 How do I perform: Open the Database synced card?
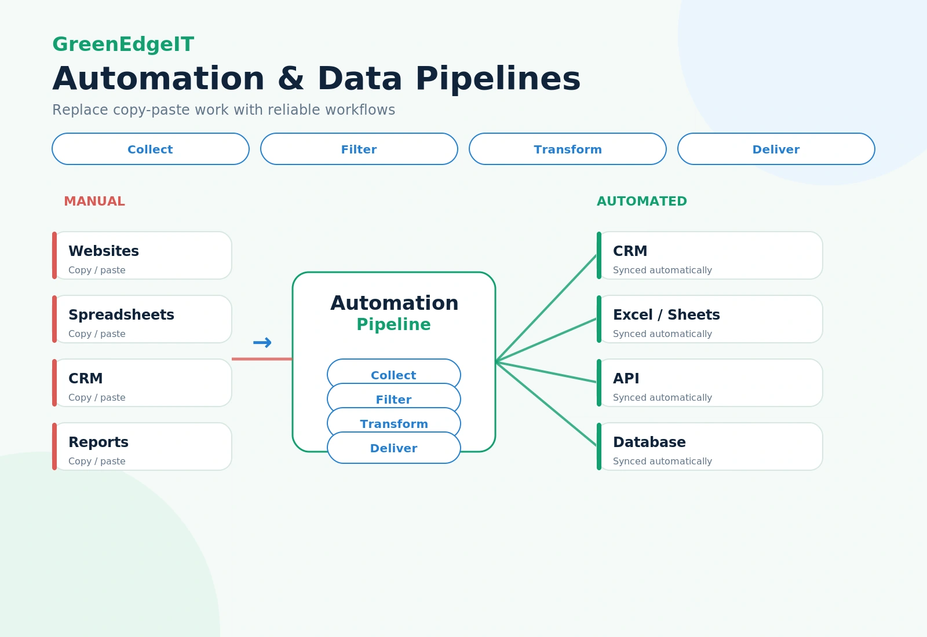click(x=710, y=446)
